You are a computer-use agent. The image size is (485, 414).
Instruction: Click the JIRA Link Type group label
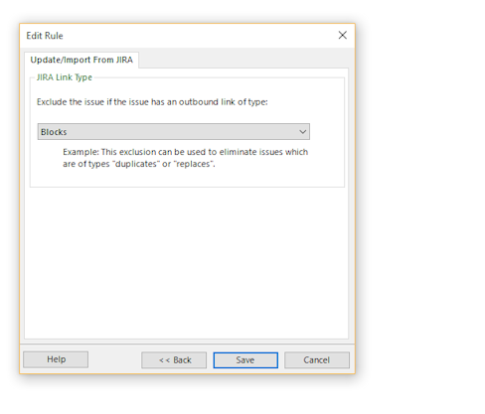click(x=65, y=77)
